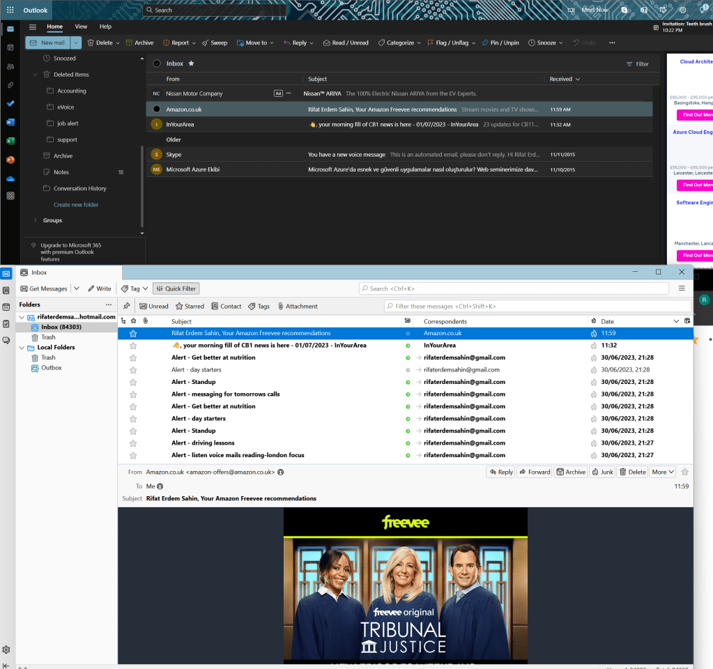
Task: Star the Alert - day starters non-bold row
Action: (x=133, y=370)
